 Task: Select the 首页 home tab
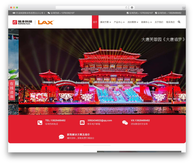point(95,22)
